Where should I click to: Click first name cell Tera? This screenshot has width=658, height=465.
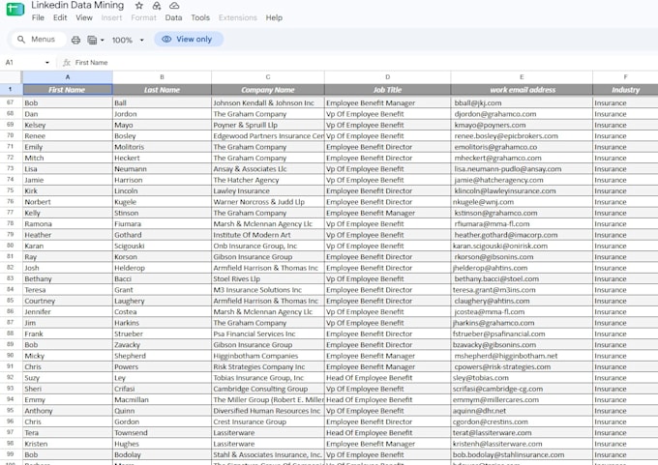coord(68,433)
